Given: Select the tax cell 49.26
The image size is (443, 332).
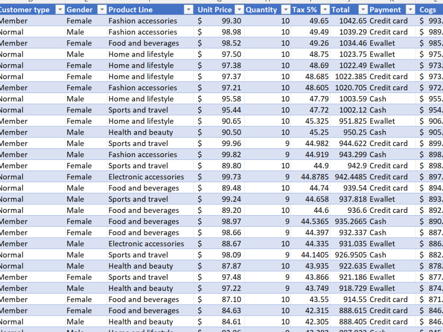Looking at the screenshot, I should [x=310, y=43].
